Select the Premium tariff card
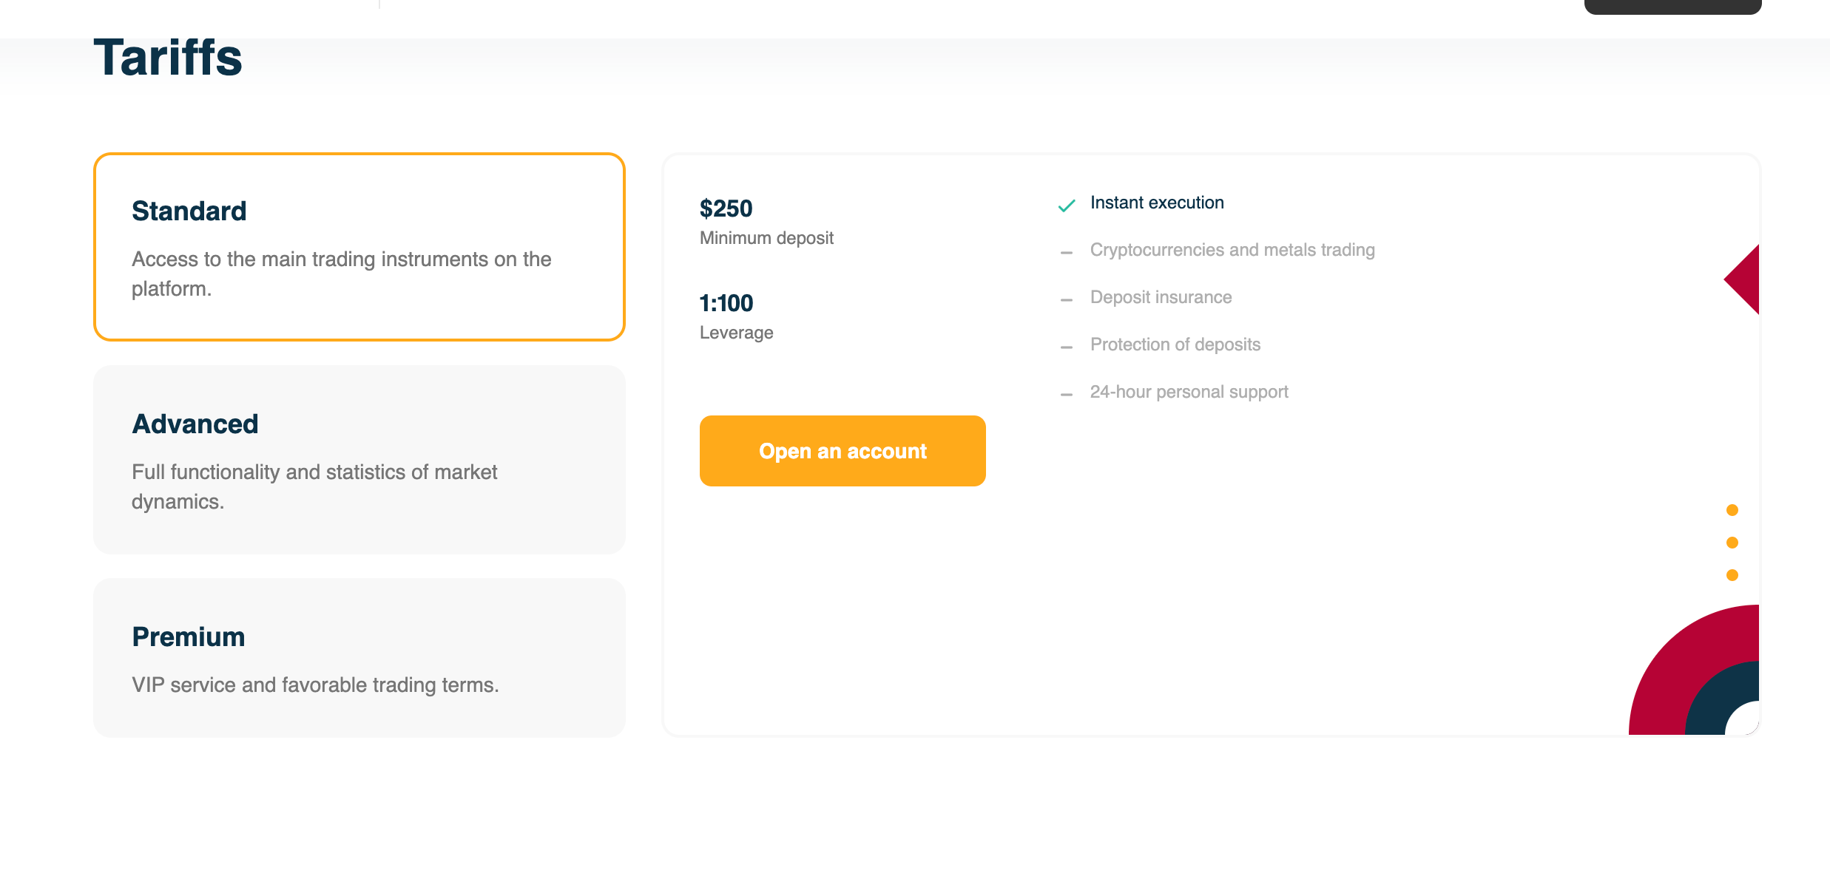Image resolution: width=1830 pixels, height=893 pixels. [x=359, y=658]
